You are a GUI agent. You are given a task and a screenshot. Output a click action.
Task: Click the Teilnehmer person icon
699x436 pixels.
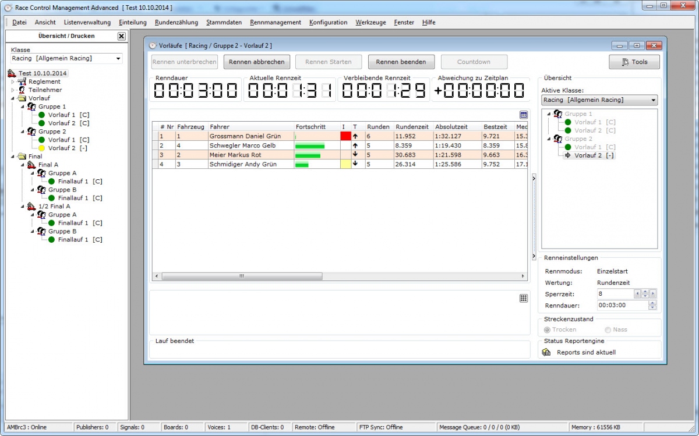point(22,90)
